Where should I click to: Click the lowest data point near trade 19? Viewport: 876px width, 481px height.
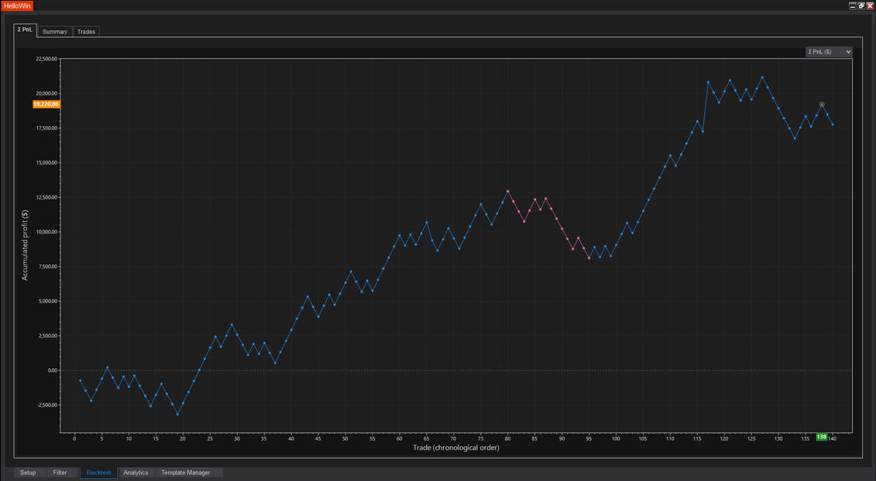pyautogui.click(x=177, y=414)
